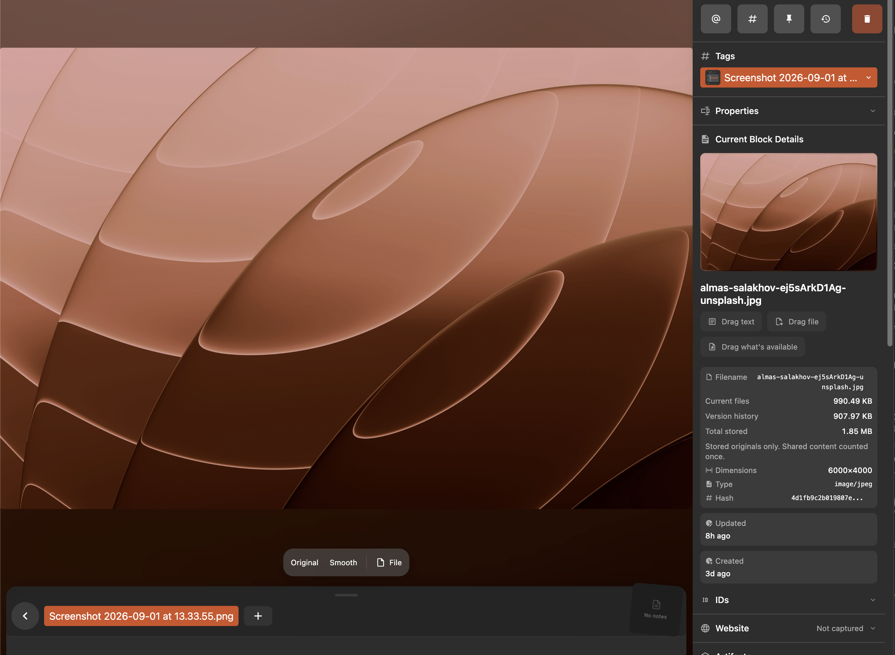This screenshot has height=655, width=895.
Task: Click the @ mention button
Action: click(x=716, y=19)
